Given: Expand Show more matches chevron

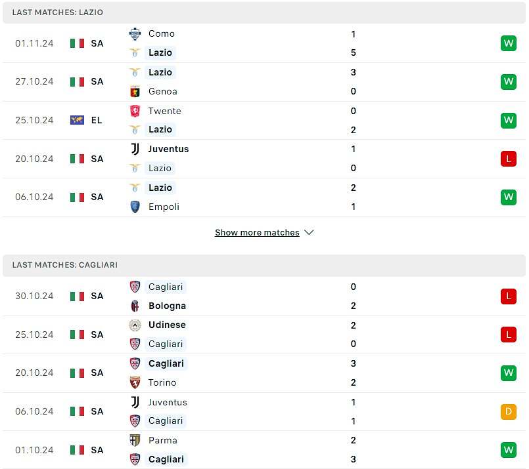Looking at the screenshot, I should coord(309,232).
